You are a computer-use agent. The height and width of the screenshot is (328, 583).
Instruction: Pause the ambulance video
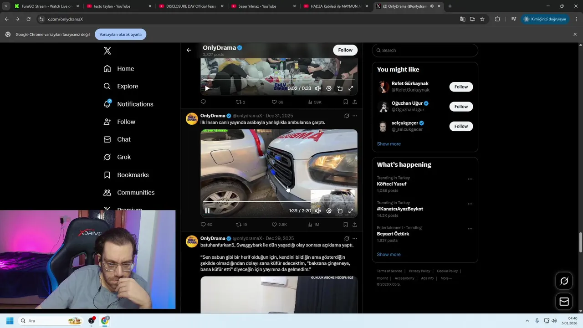207,210
